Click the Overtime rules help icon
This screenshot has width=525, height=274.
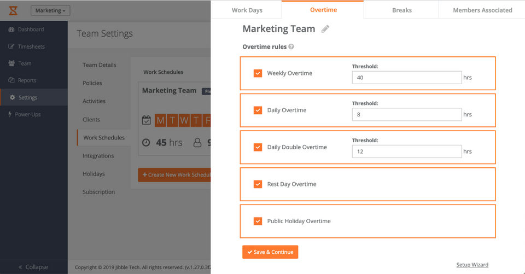291,47
